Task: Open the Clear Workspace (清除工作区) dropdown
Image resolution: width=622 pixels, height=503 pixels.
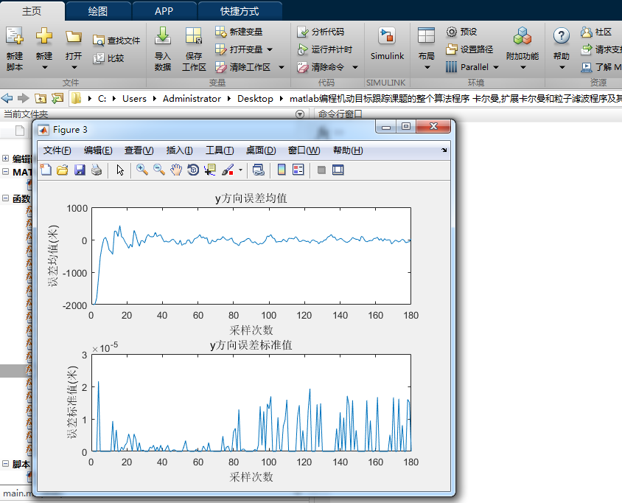Action: pos(282,67)
